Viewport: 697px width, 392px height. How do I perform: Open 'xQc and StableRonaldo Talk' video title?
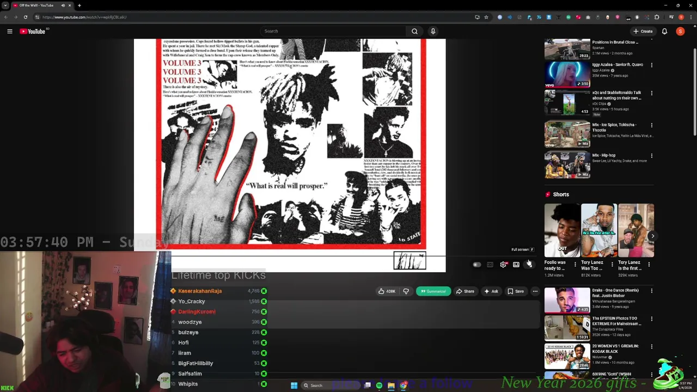click(x=616, y=95)
